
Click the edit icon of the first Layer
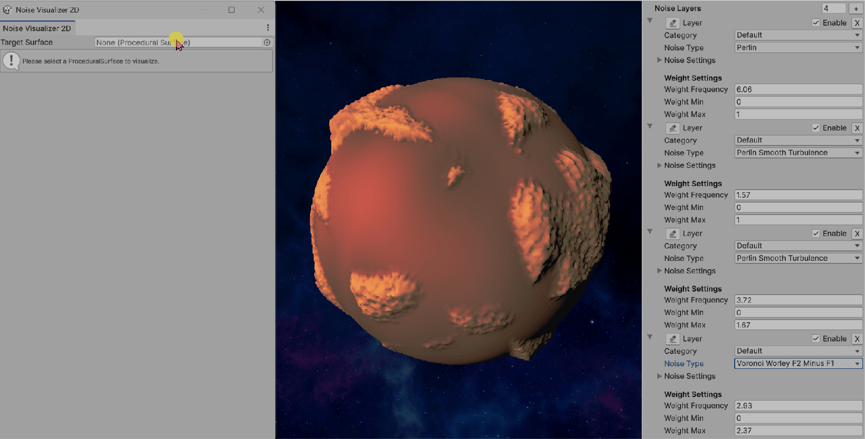click(x=672, y=23)
